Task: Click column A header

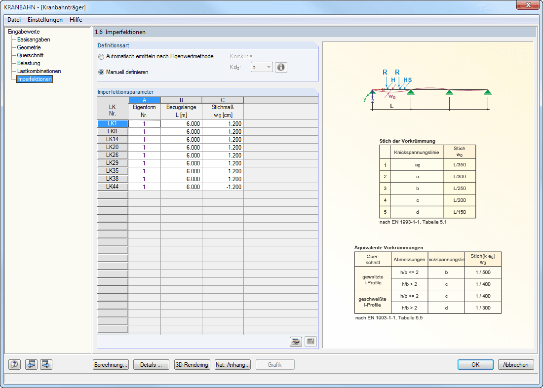Action: (x=145, y=100)
